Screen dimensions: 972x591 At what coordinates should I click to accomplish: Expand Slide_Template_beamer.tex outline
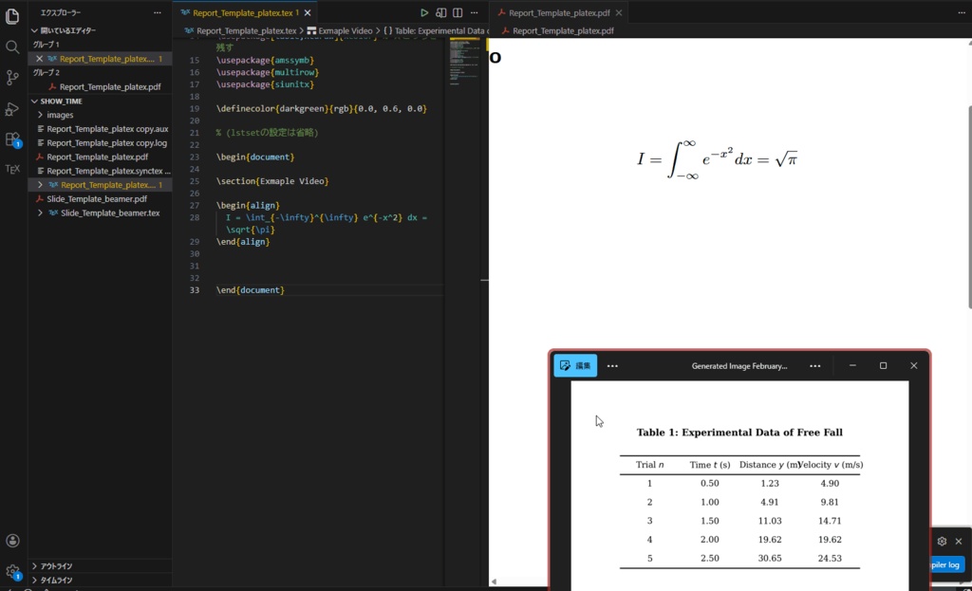(40, 212)
